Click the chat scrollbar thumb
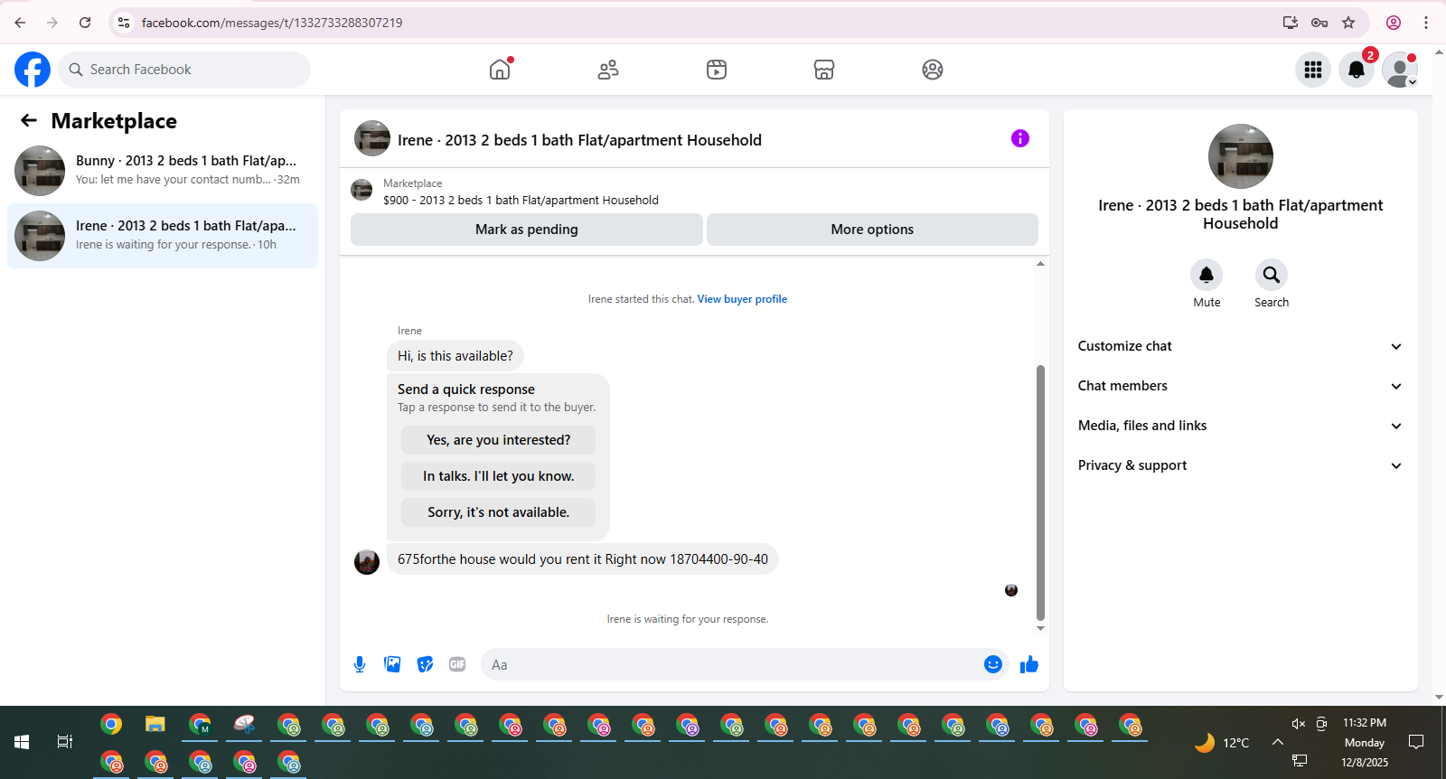Viewport: 1446px width, 779px height. [1040, 493]
